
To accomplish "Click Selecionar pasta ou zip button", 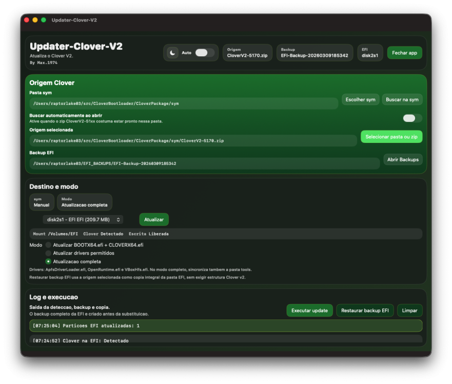I will click(391, 137).
